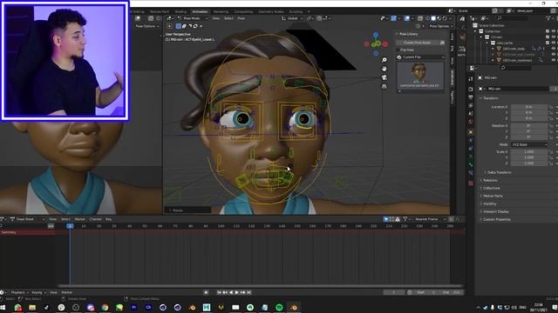558x313 pixels.
Task: Click the pose asset thumbnail in Pose Library
Action: 420,76
